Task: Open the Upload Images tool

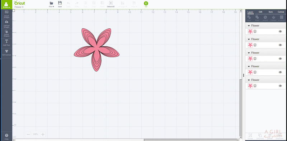Action: [6, 24]
